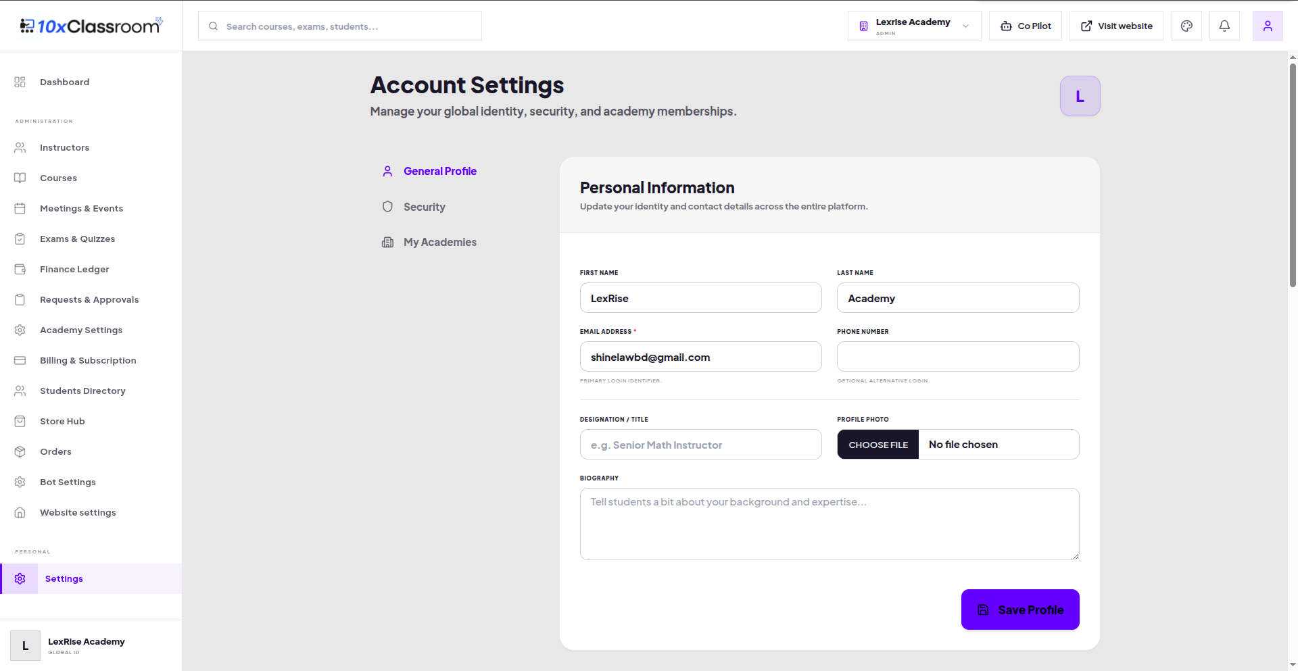1298x671 pixels.
Task: Open the Dashboard grid icon
Action: tap(20, 82)
